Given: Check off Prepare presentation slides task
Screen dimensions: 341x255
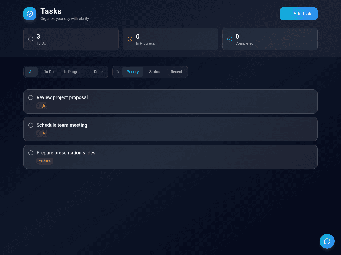Looking at the screenshot, I should click(x=31, y=153).
